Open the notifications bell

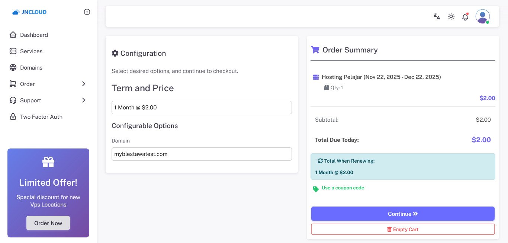(x=465, y=17)
